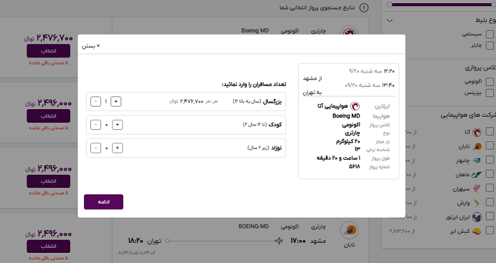Image resolution: width=496 pixels, height=263 pixels.
Task: Click the ۱ ساعت و ۲۰ دقیقه duration text
Action: tap(338, 158)
